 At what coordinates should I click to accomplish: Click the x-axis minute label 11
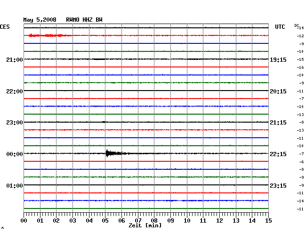(203, 221)
